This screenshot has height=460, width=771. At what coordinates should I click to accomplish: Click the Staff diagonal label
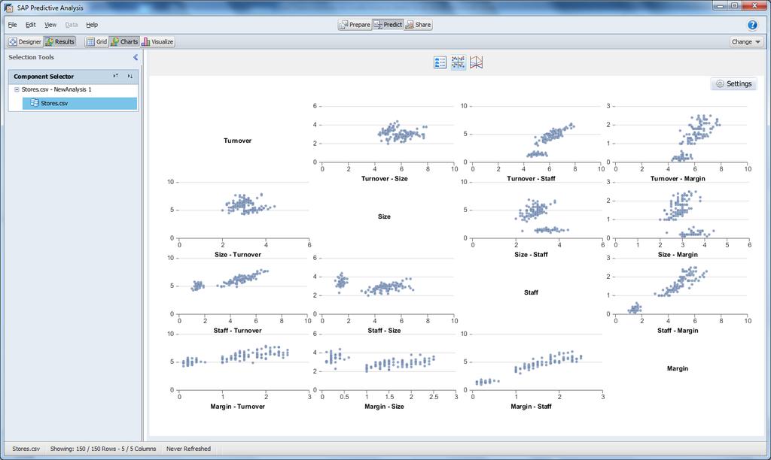[531, 292]
